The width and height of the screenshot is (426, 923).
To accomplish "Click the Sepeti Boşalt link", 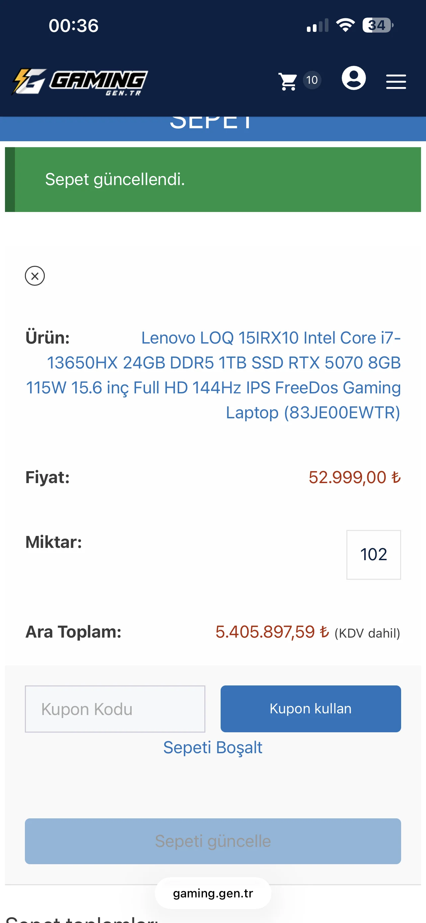I will pos(213,748).
